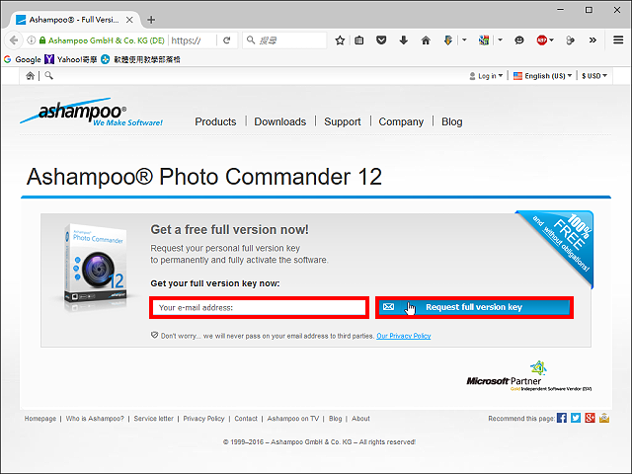Share this page on Facebook
The width and height of the screenshot is (632, 474).
562,418
